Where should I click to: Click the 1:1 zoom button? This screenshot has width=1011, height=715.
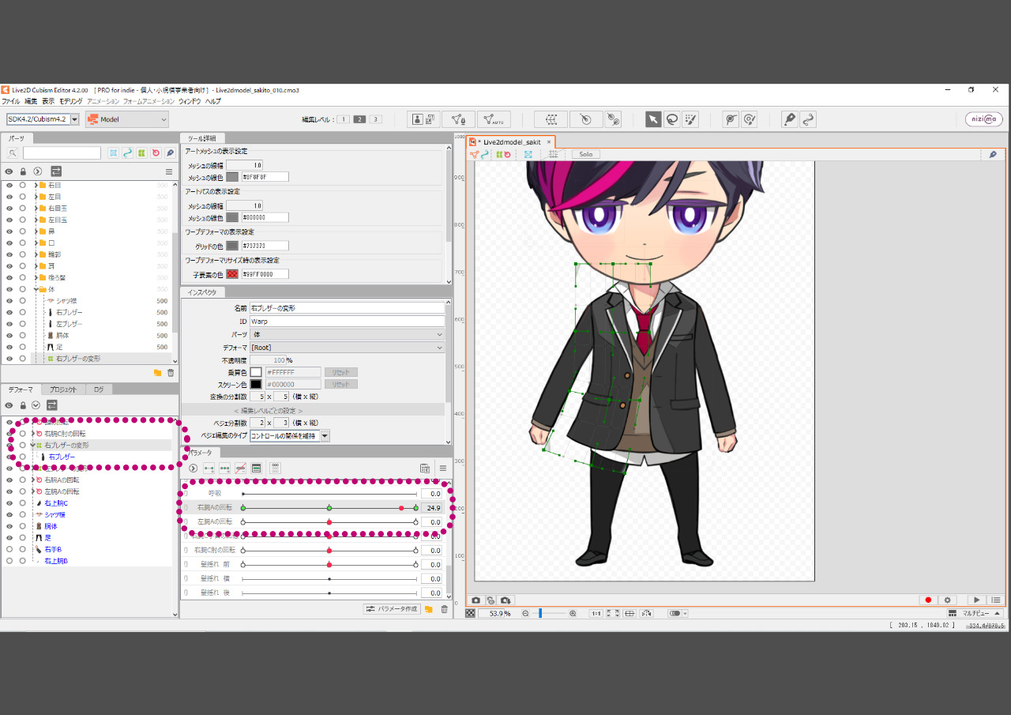pyautogui.click(x=596, y=613)
